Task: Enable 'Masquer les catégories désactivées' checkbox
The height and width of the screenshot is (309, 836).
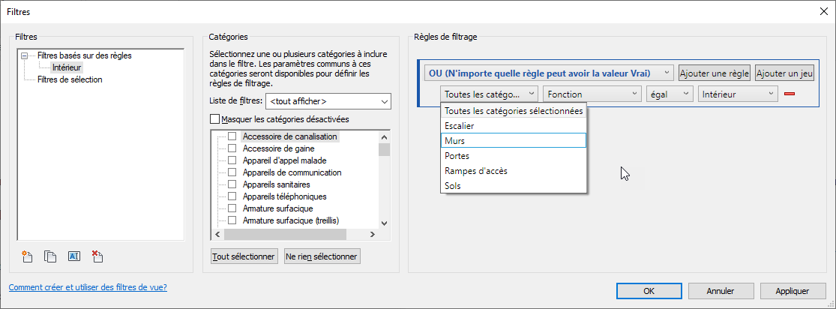Action: pyautogui.click(x=216, y=118)
